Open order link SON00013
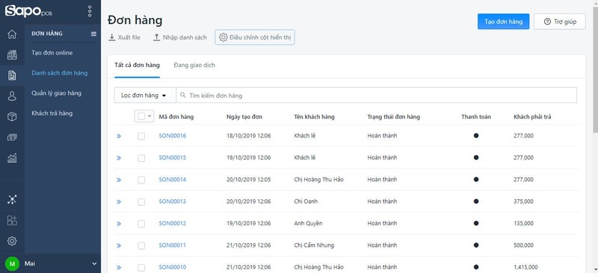The width and height of the screenshot is (598, 273). [173, 201]
